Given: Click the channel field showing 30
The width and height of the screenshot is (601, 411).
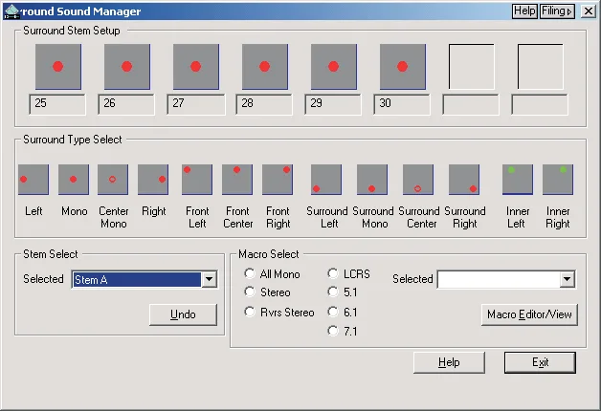Looking at the screenshot, I should click(x=402, y=104).
